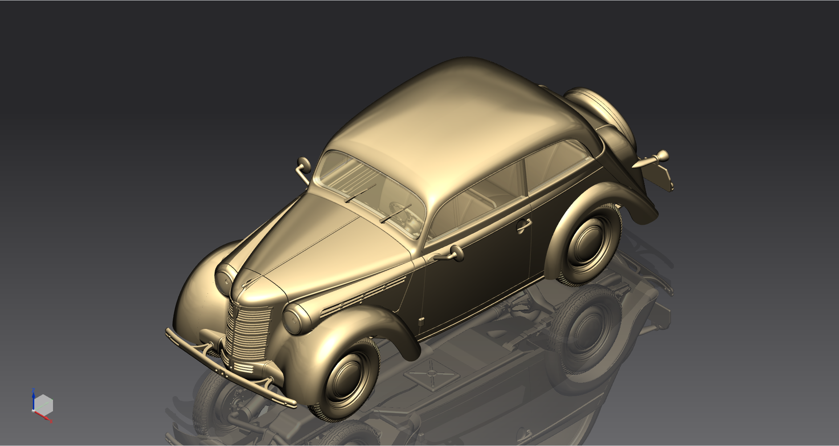Click the gray orientation cube
This screenshot has width=839, height=446.
(44, 404)
